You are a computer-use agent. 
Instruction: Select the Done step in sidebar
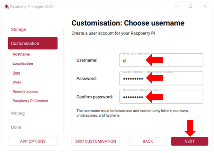point(16,127)
